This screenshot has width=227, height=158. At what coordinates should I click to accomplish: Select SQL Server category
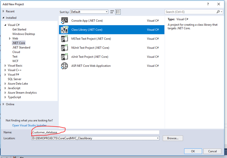(x=15, y=79)
